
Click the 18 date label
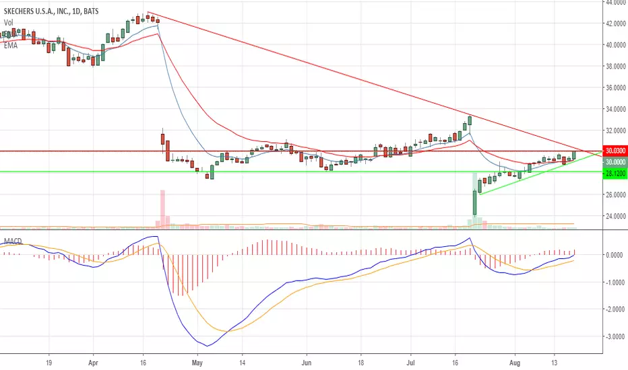click(x=361, y=363)
